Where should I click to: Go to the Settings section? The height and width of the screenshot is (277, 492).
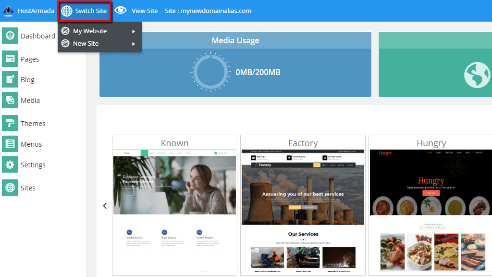(33, 165)
